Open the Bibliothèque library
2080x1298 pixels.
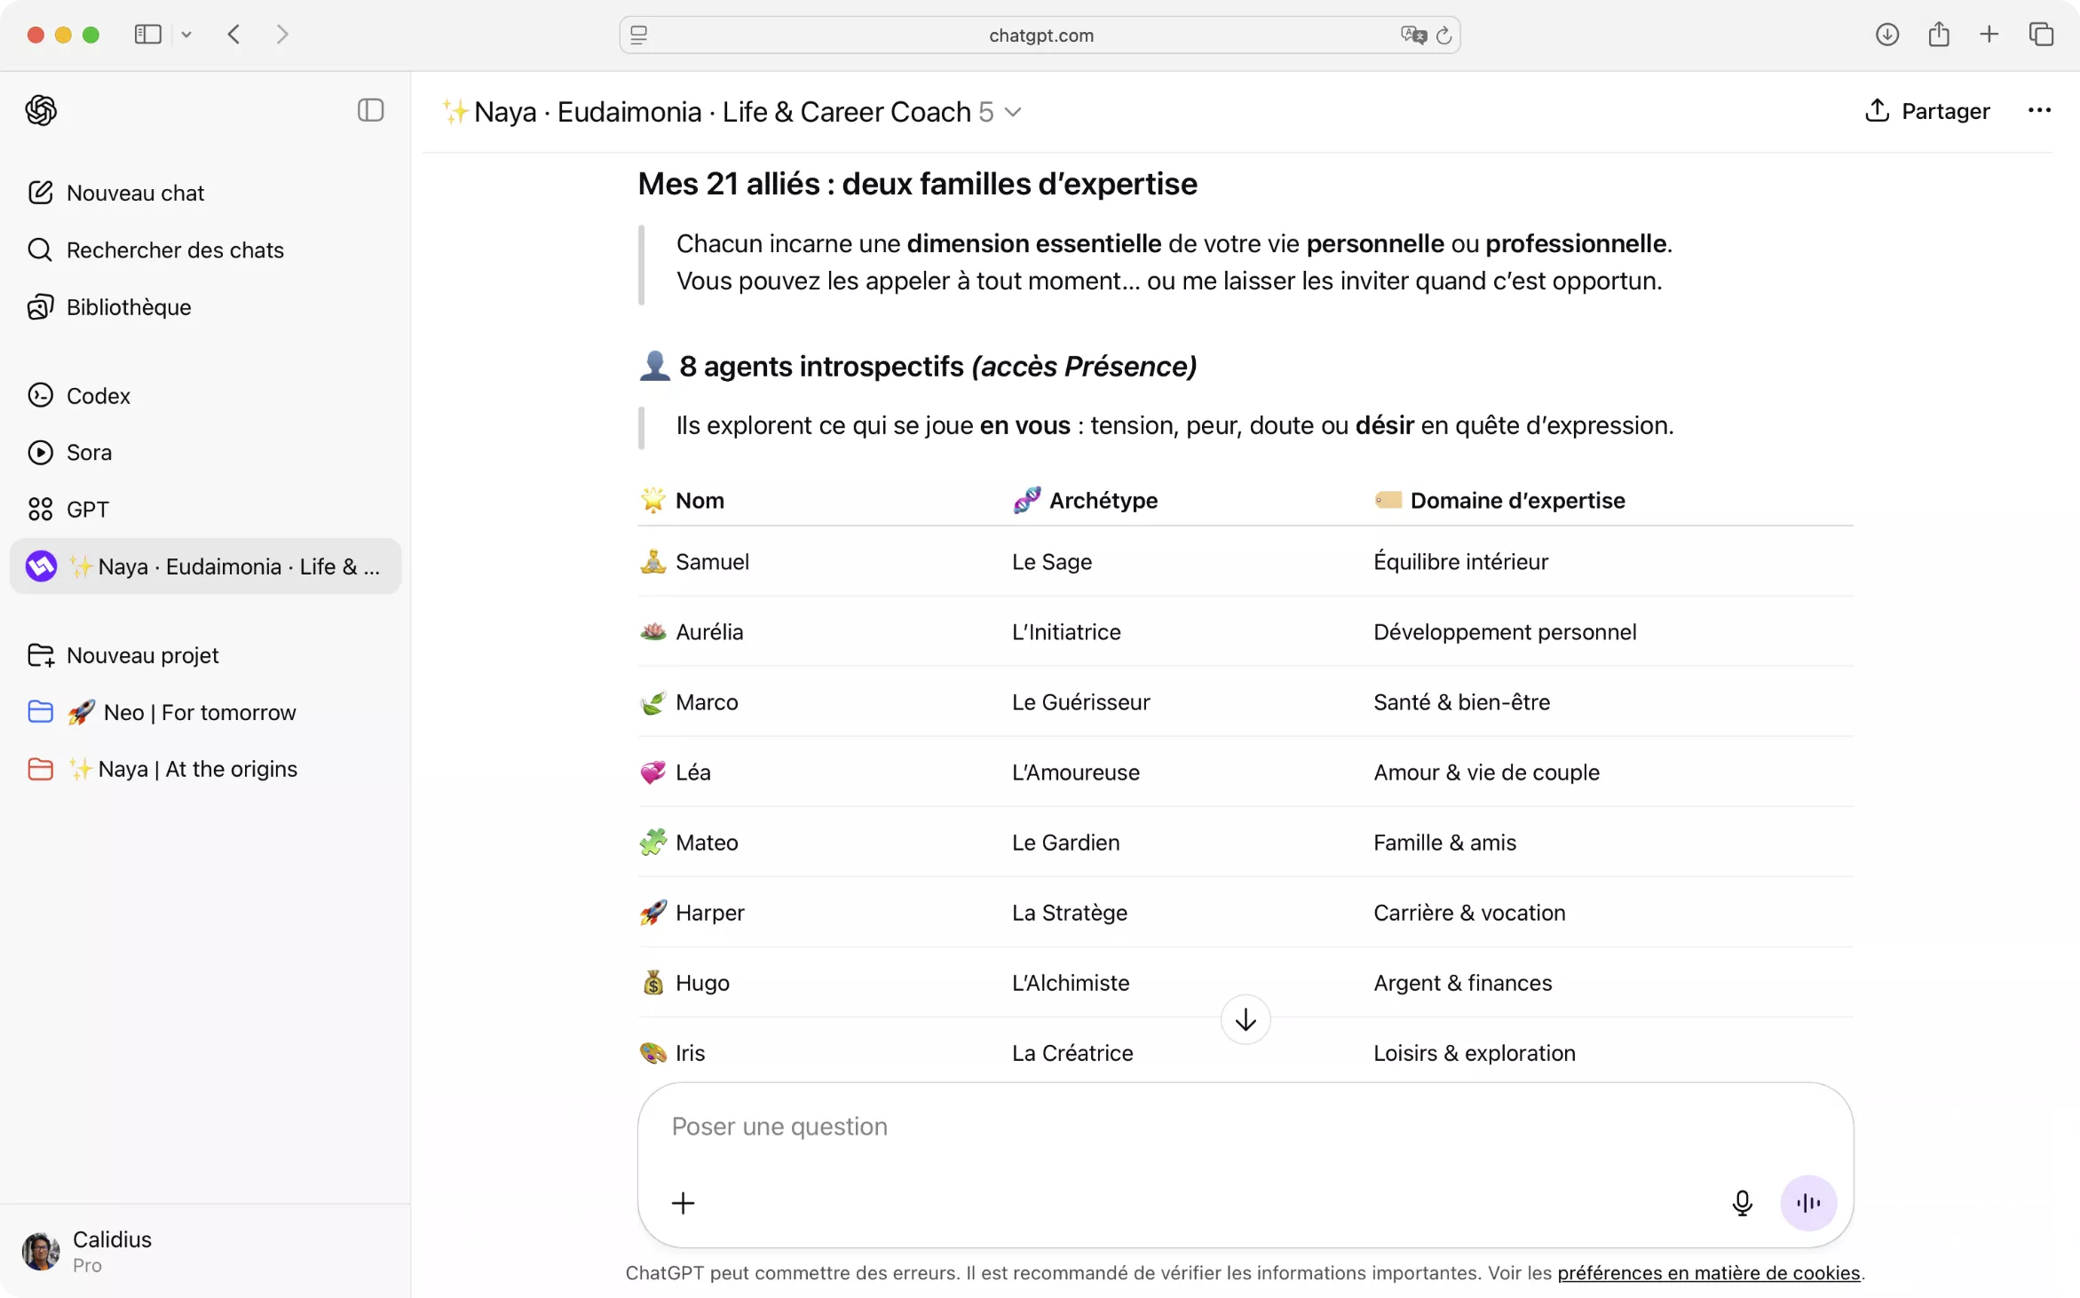point(128,307)
